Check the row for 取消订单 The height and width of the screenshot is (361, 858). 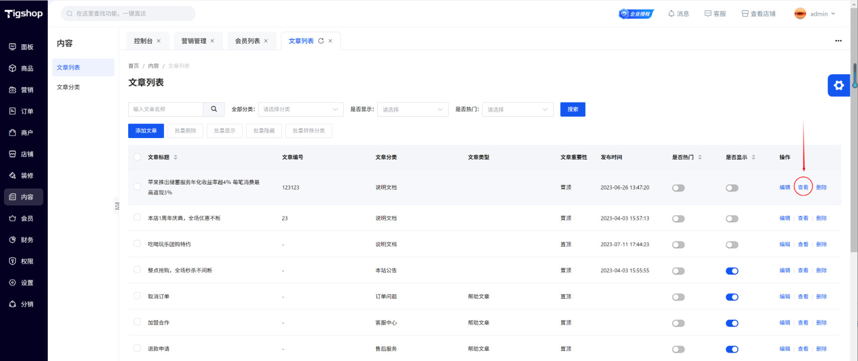[137, 296]
